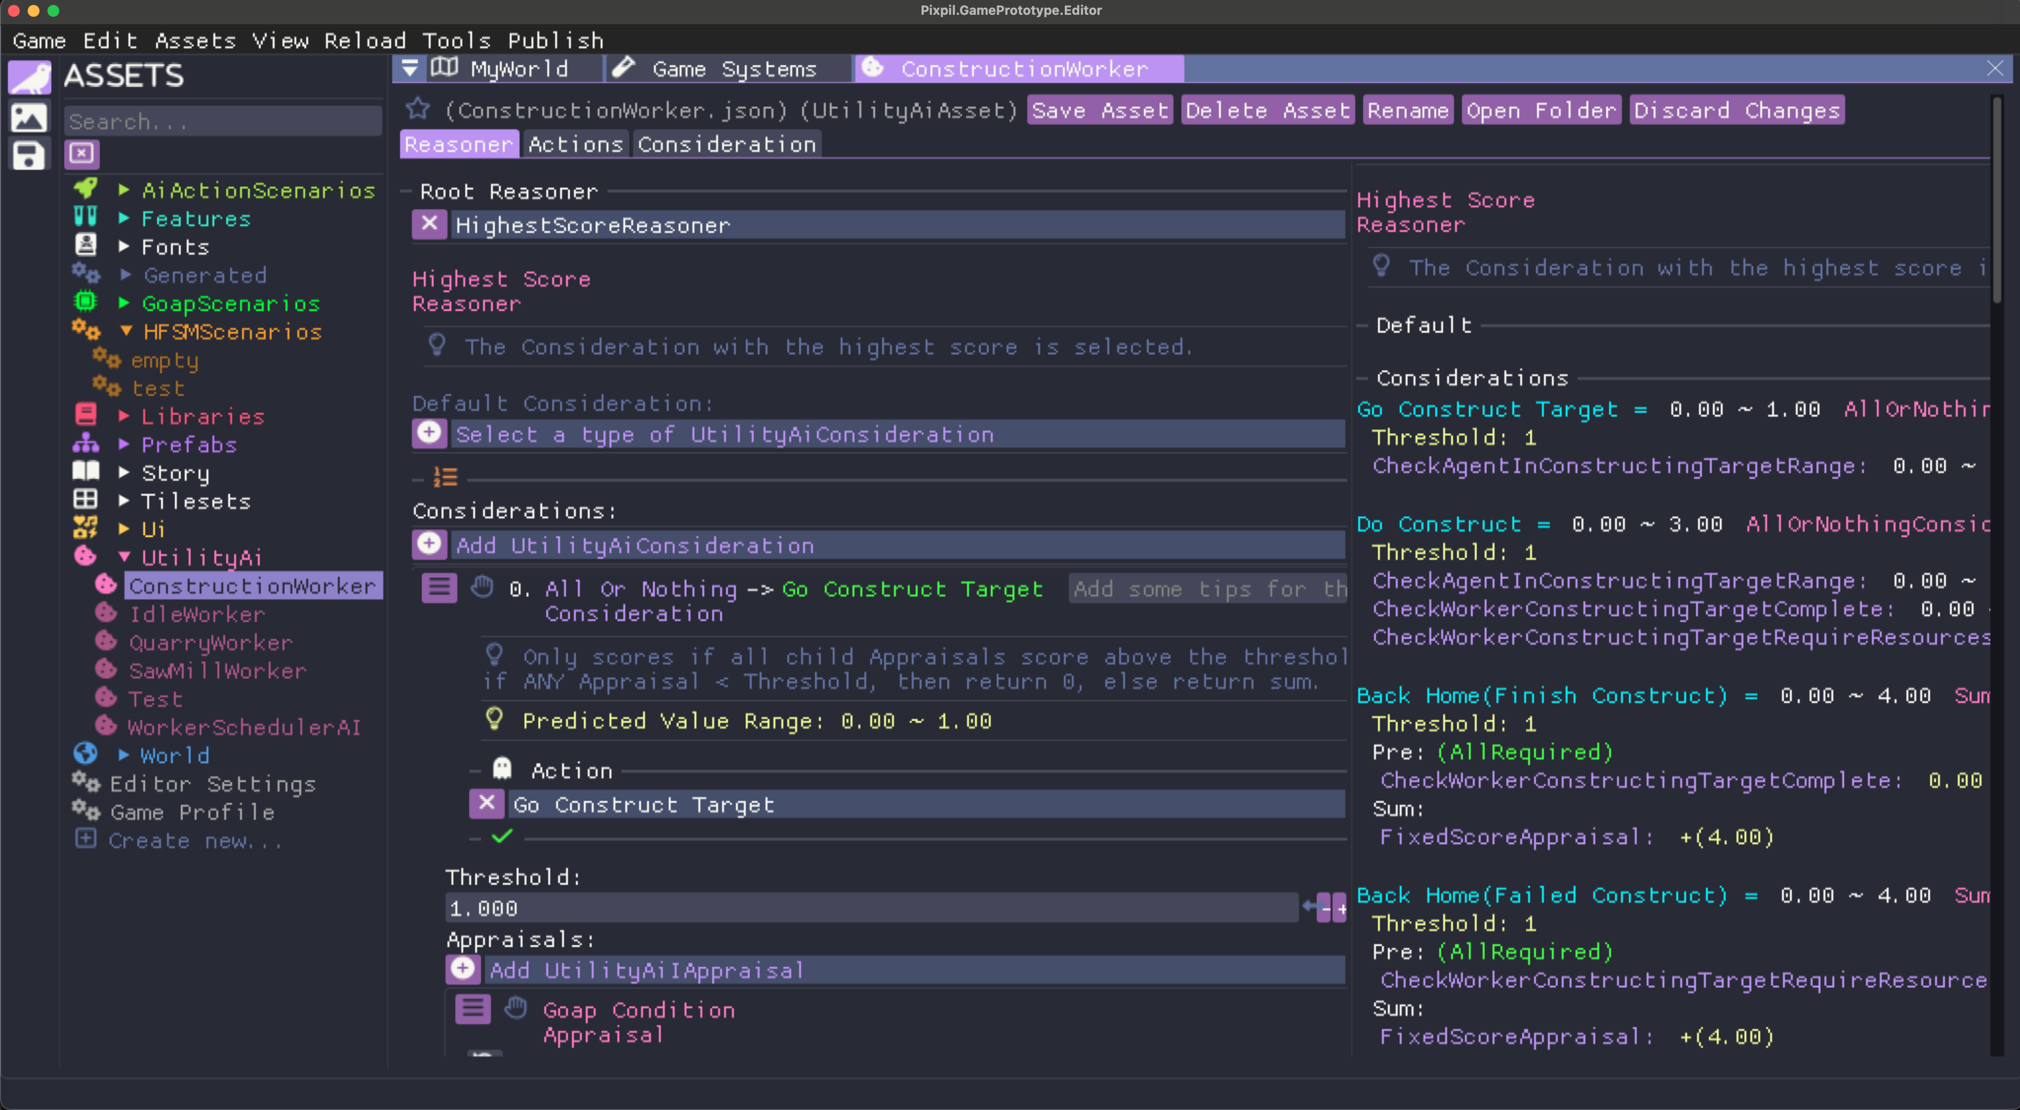Screen dimensions: 2020x1110
Task: Click the bird assets sidebar icon
Action: click(29, 78)
